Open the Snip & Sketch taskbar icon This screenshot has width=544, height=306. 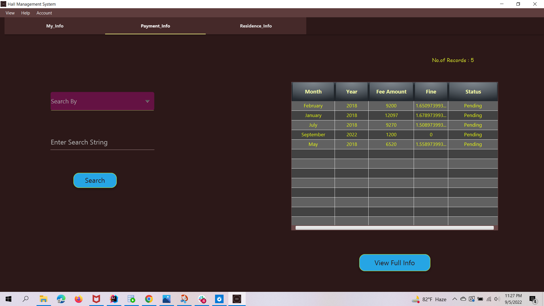[x=184, y=299]
